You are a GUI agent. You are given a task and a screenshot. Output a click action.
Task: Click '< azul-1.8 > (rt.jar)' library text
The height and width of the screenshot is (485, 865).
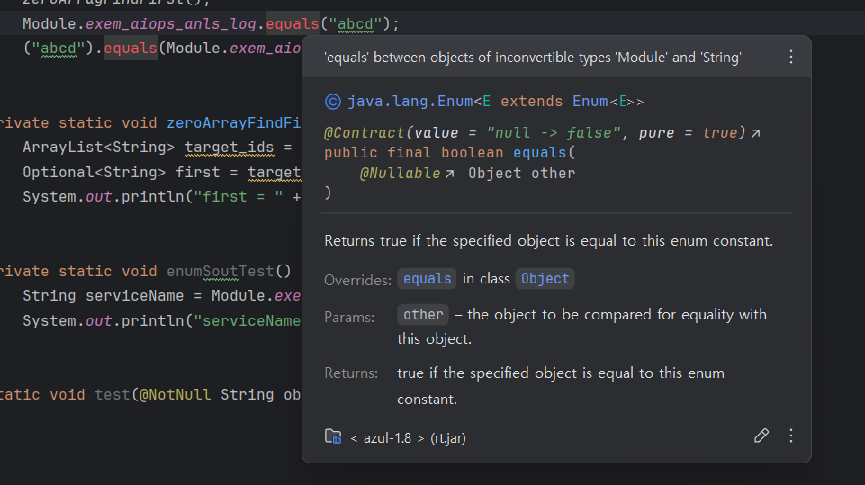[x=409, y=438]
